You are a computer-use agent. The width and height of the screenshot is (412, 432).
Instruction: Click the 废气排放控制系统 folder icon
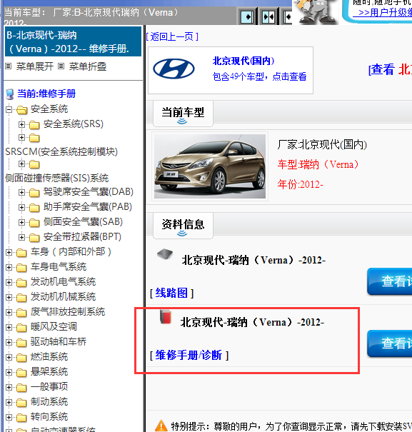pyautogui.click(x=21, y=313)
